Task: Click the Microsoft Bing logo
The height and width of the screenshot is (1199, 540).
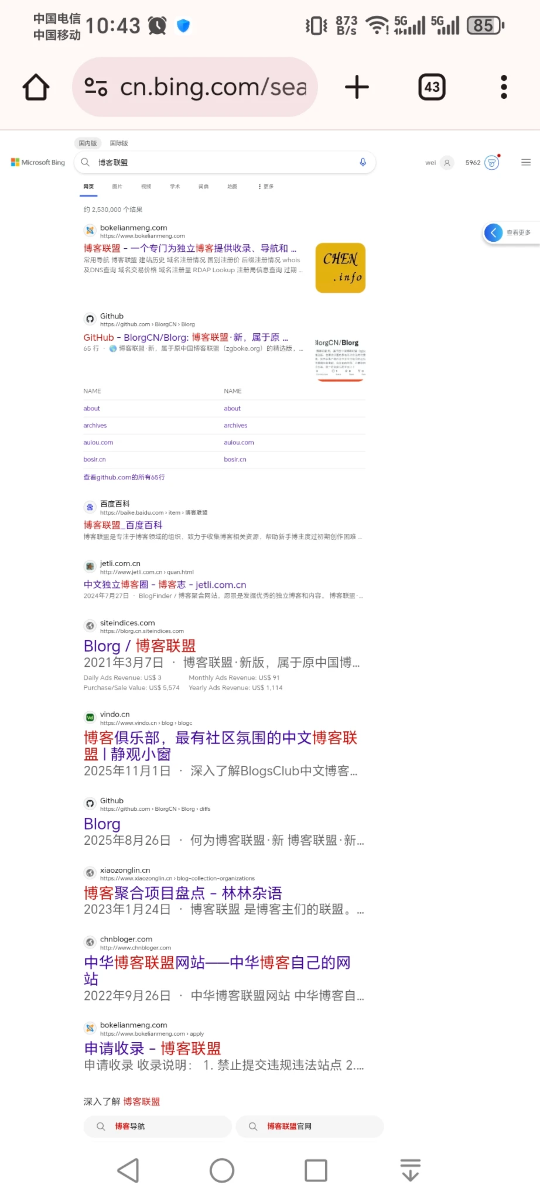Action: pyautogui.click(x=37, y=162)
